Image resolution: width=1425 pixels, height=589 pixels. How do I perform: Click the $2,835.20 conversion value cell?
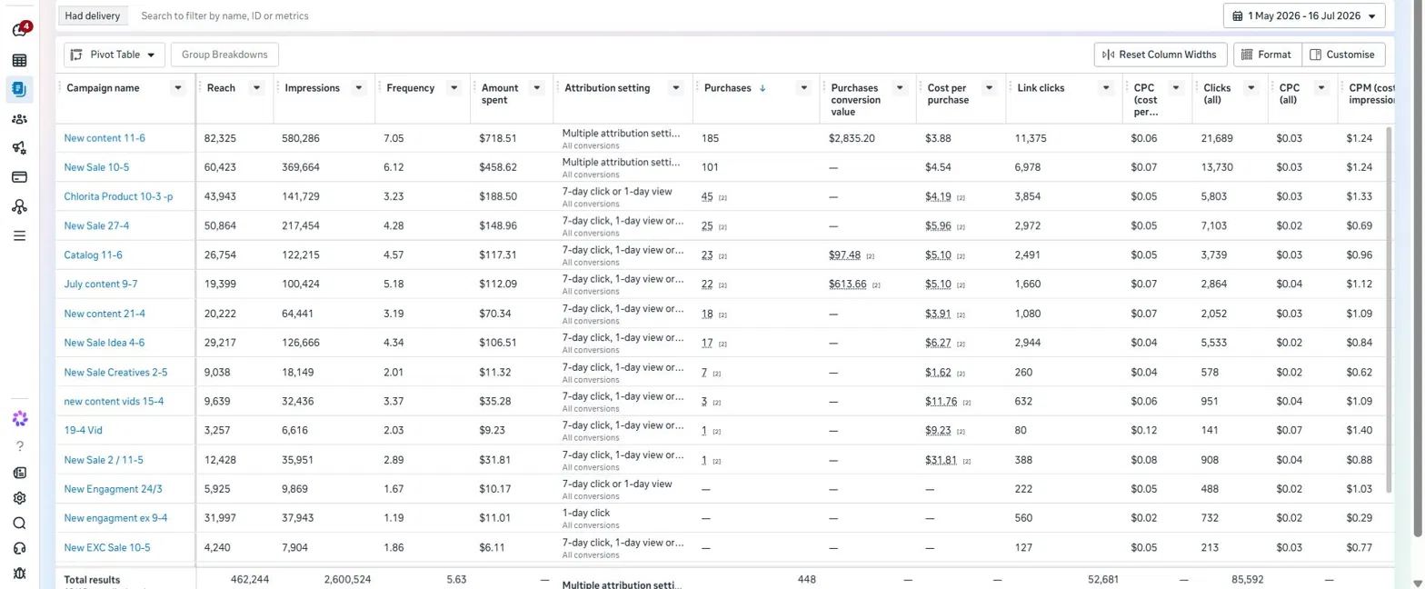852,138
